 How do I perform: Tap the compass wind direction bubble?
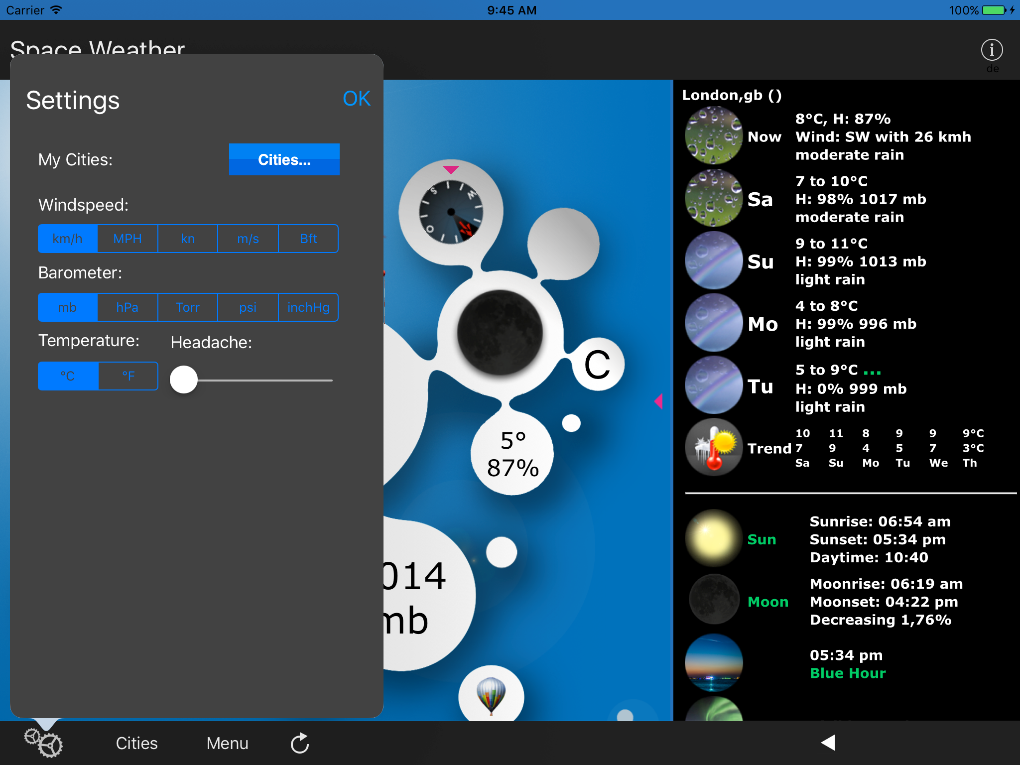(x=451, y=212)
